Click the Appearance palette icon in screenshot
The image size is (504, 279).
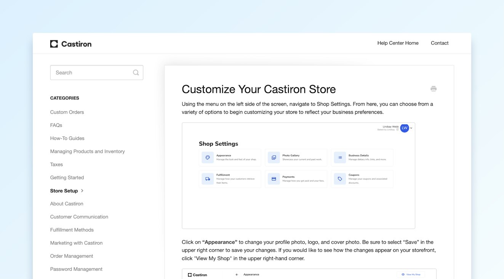click(208, 158)
